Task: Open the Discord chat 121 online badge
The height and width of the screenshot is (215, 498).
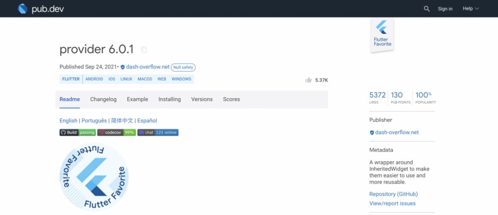Action: pyautogui.click(x=158, y=133)
